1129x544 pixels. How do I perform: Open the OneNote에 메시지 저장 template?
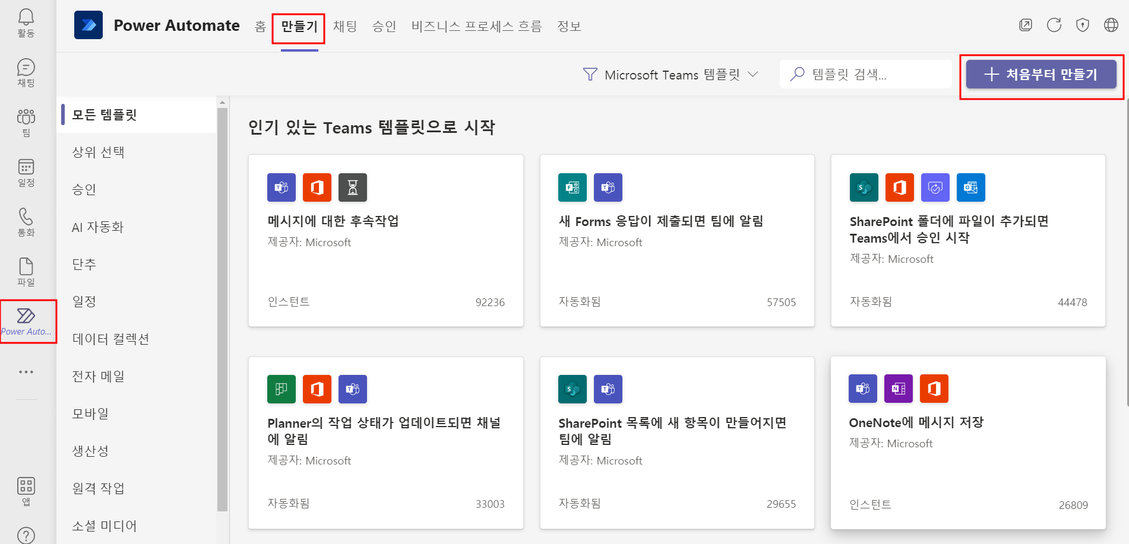[x=968, y=443]
